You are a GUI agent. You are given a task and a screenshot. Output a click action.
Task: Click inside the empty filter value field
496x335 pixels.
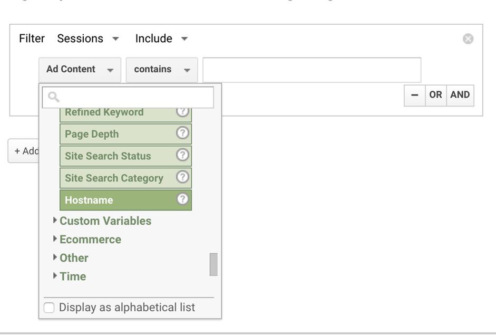(x=311, y=69)
